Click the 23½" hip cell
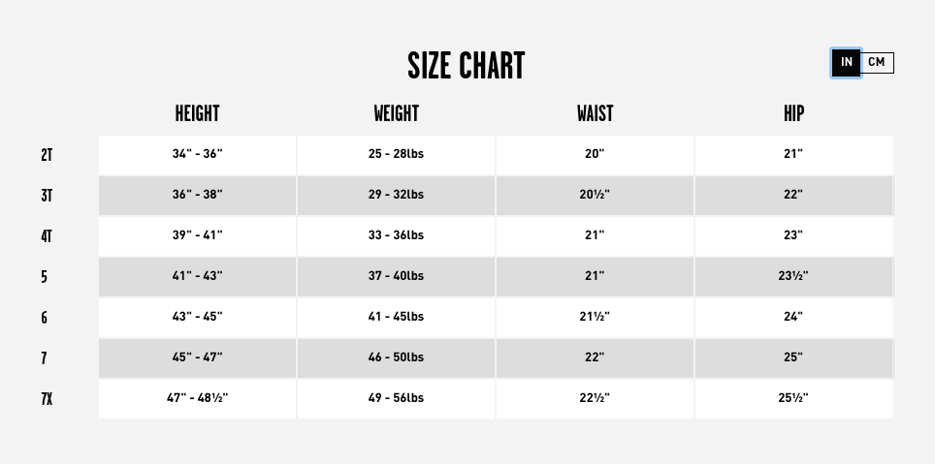The width and height of the screenshot is (935, 464). [793, 277]
